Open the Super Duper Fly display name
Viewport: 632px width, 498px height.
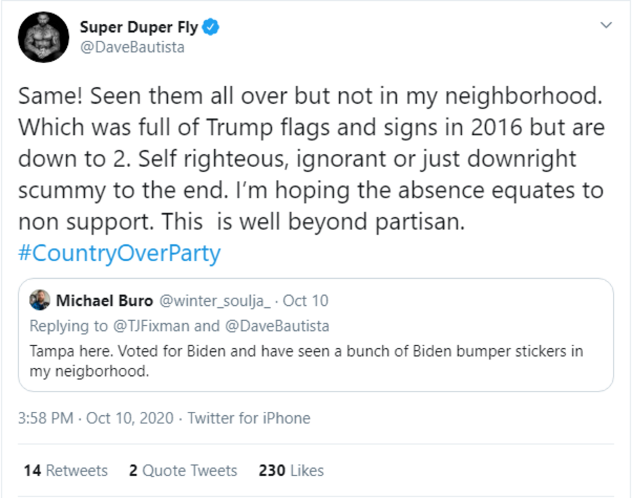coord(139,28)
